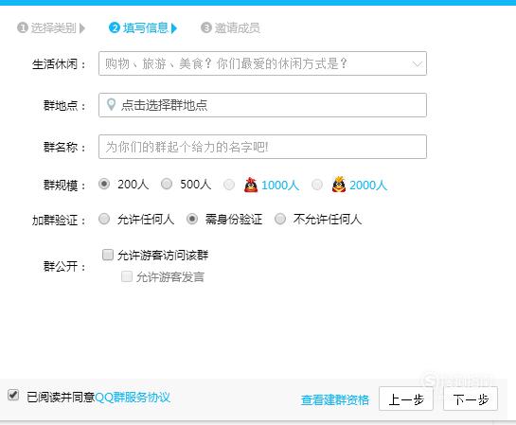Screen dimensions: 516x425
Task: Uncheck the 已阅读并同意 agreement checkbox
Action: tap(13, 395)
